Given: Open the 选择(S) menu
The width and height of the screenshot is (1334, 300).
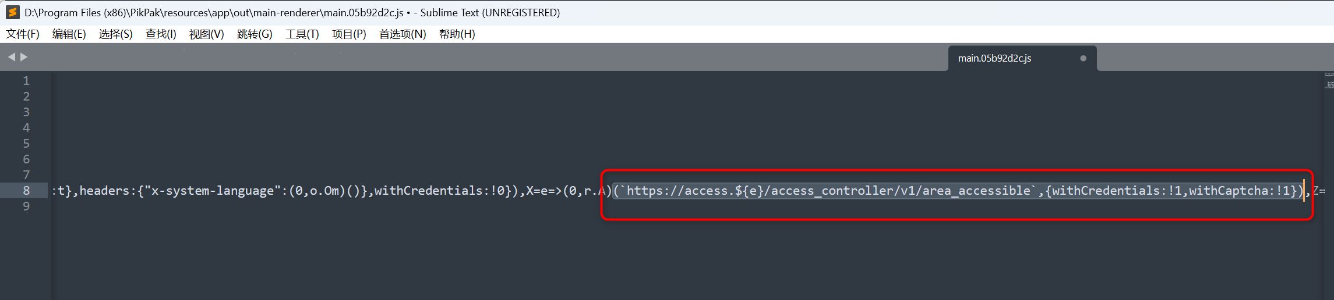Looking at the screenshot, I should click(x=116, y=34).
